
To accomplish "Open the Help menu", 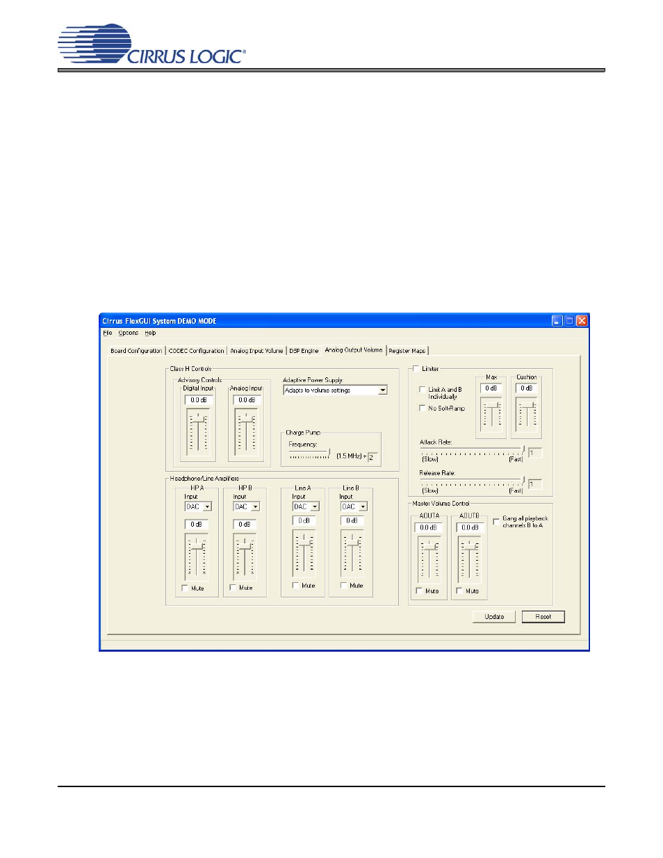I will tap(150, 333).
